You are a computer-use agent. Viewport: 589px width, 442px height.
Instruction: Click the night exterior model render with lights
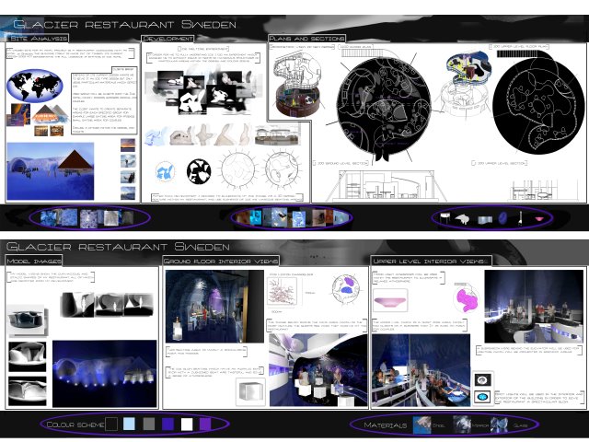coord(104,374)
